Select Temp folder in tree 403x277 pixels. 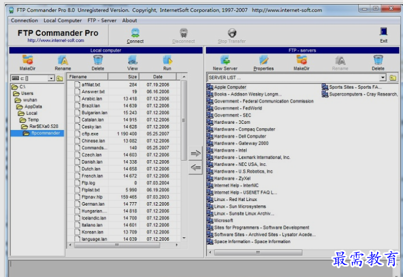pos(29,120)
